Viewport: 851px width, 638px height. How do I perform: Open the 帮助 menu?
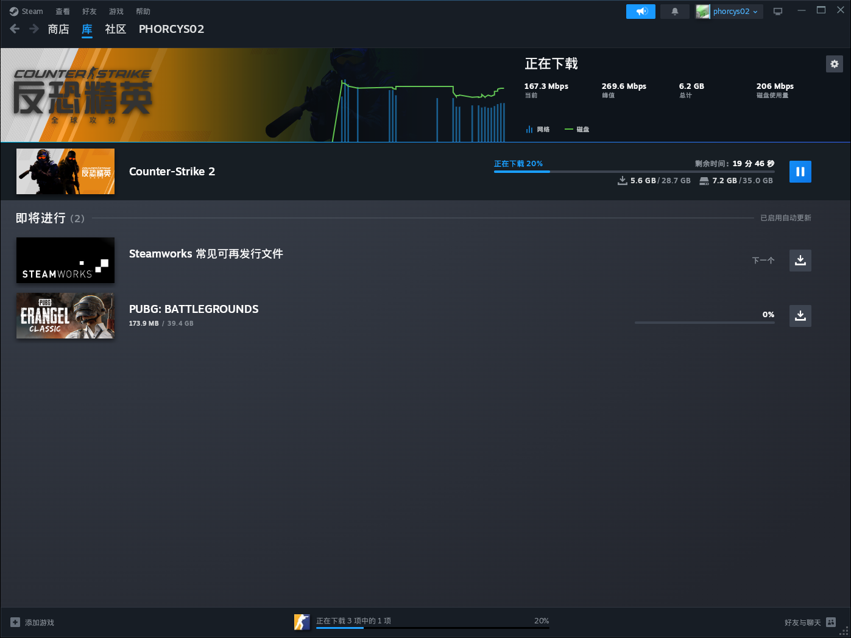pyautogui.click(x=143, y=11)
